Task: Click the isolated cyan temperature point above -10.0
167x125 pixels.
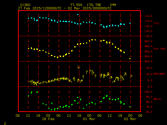Action: tap(78, 15)
